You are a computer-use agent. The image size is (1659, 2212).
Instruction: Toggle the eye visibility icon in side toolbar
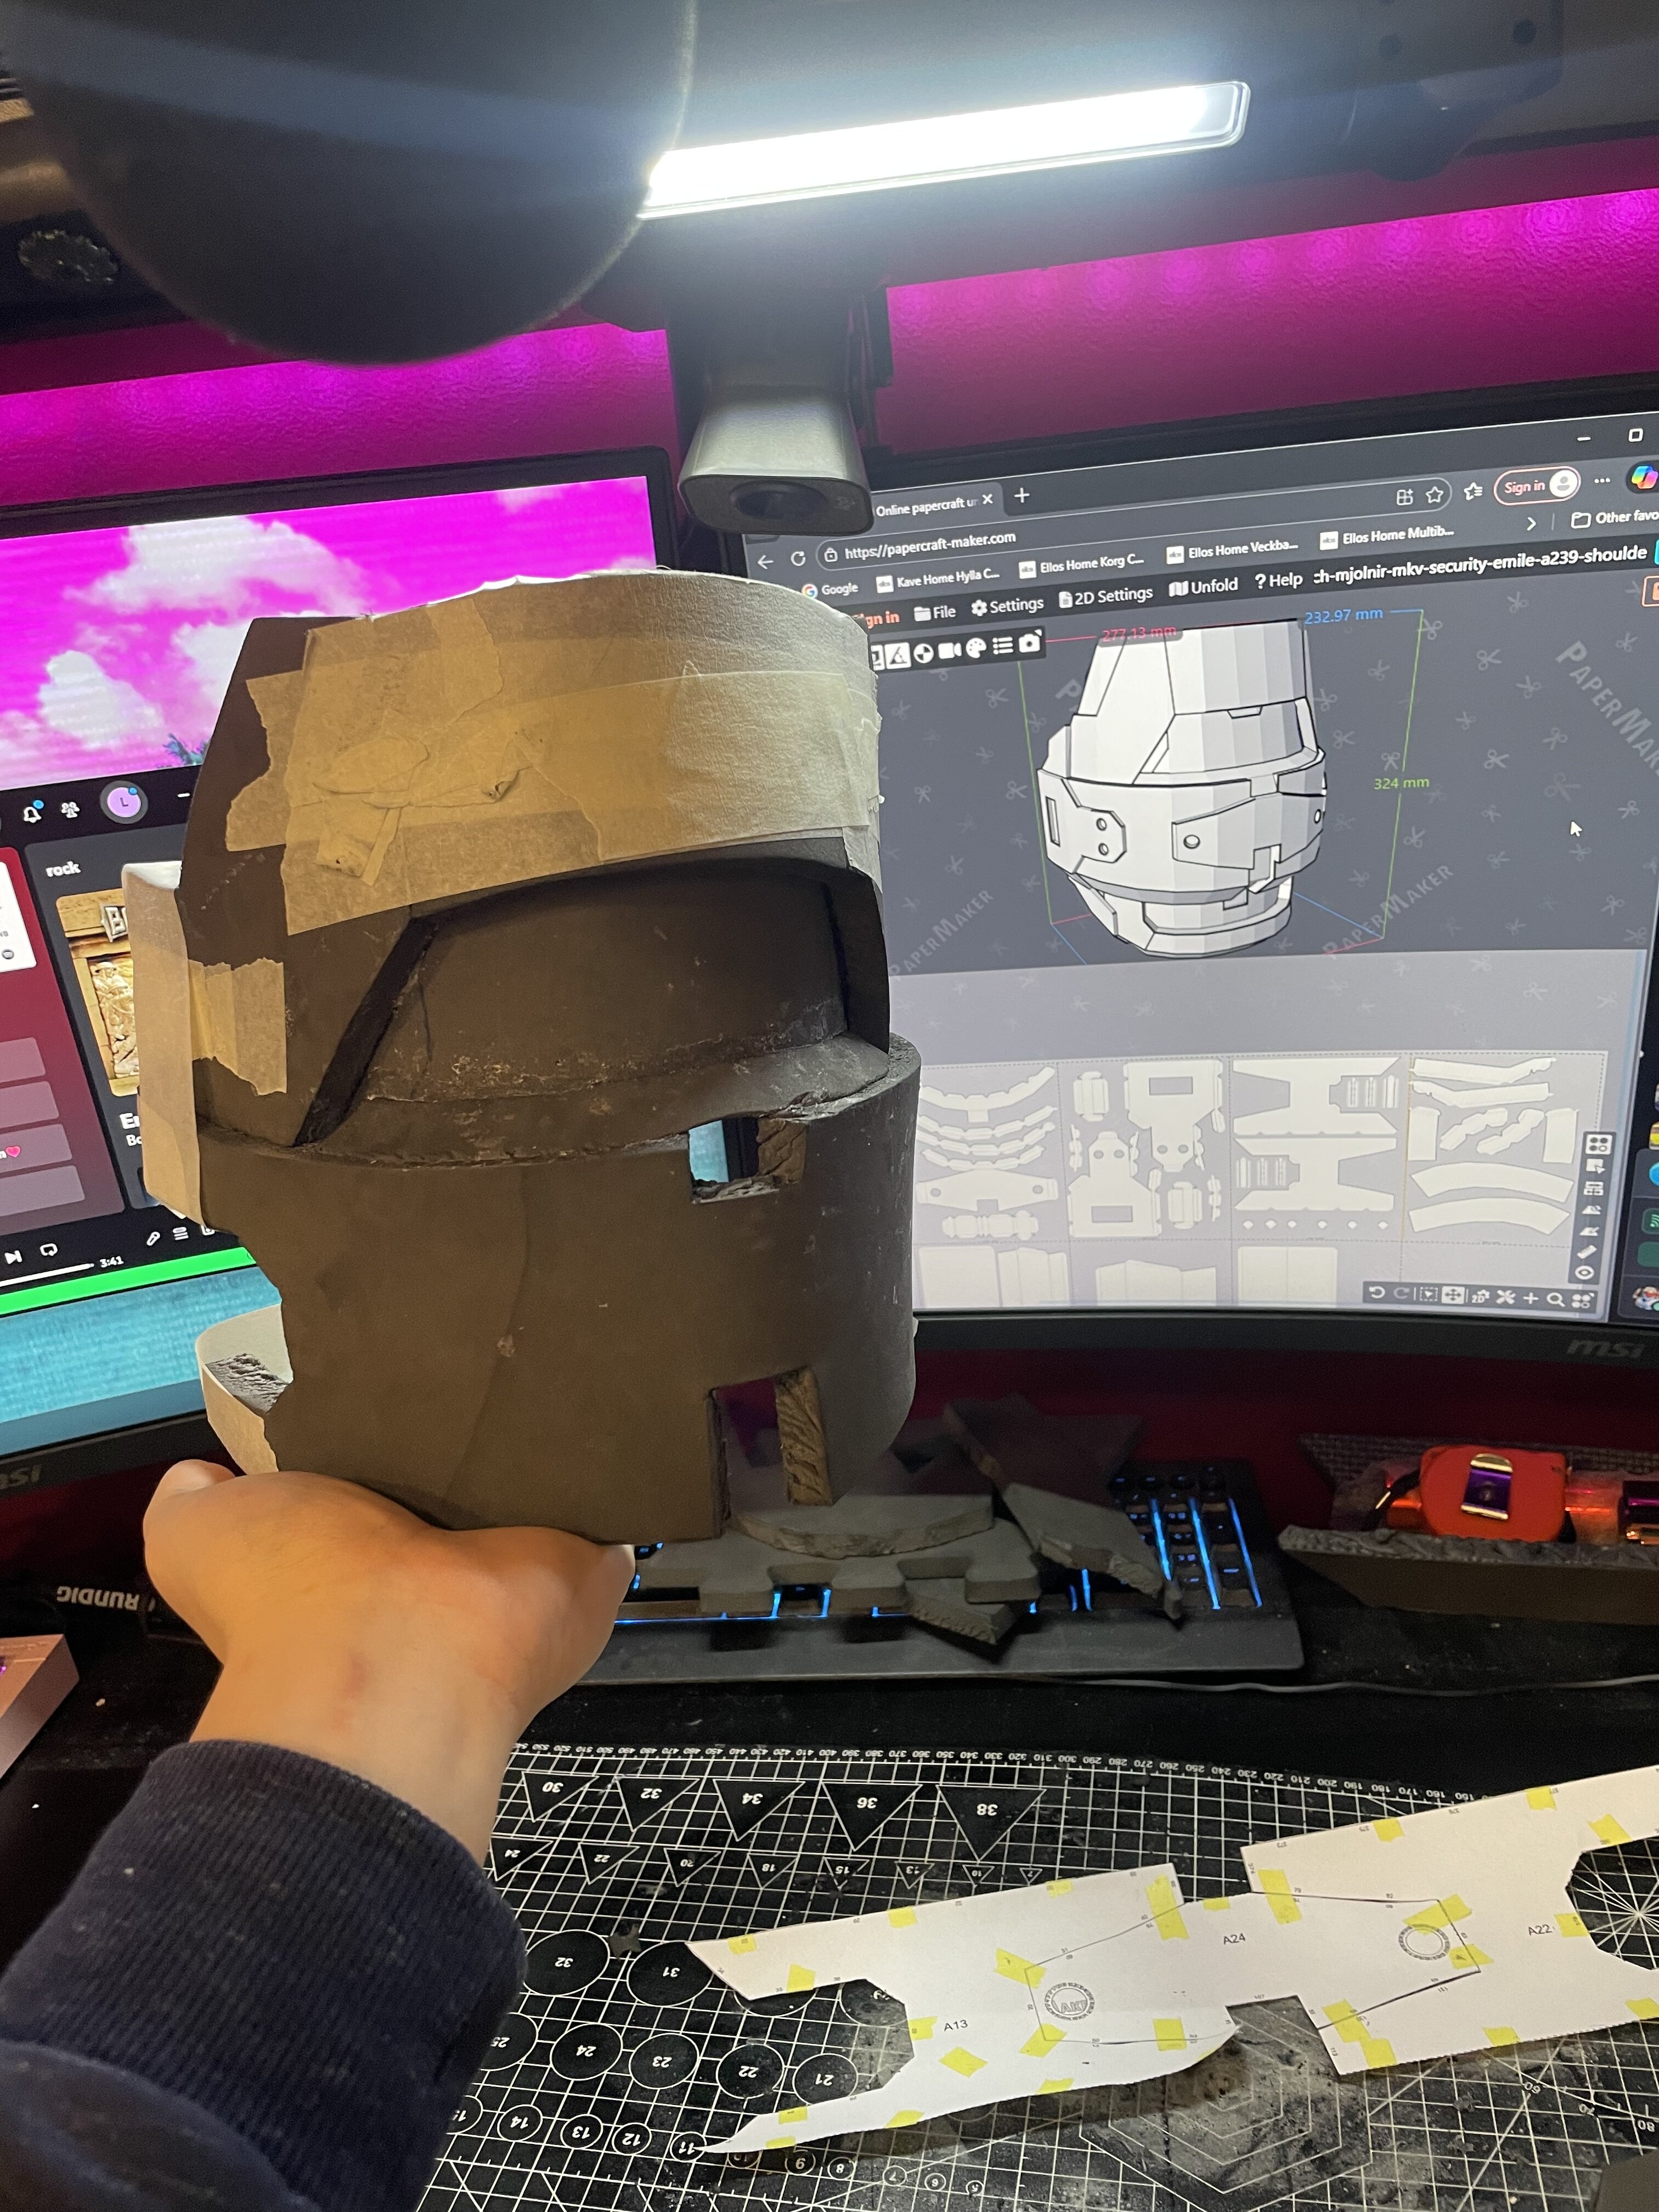click(1584, 1272)
